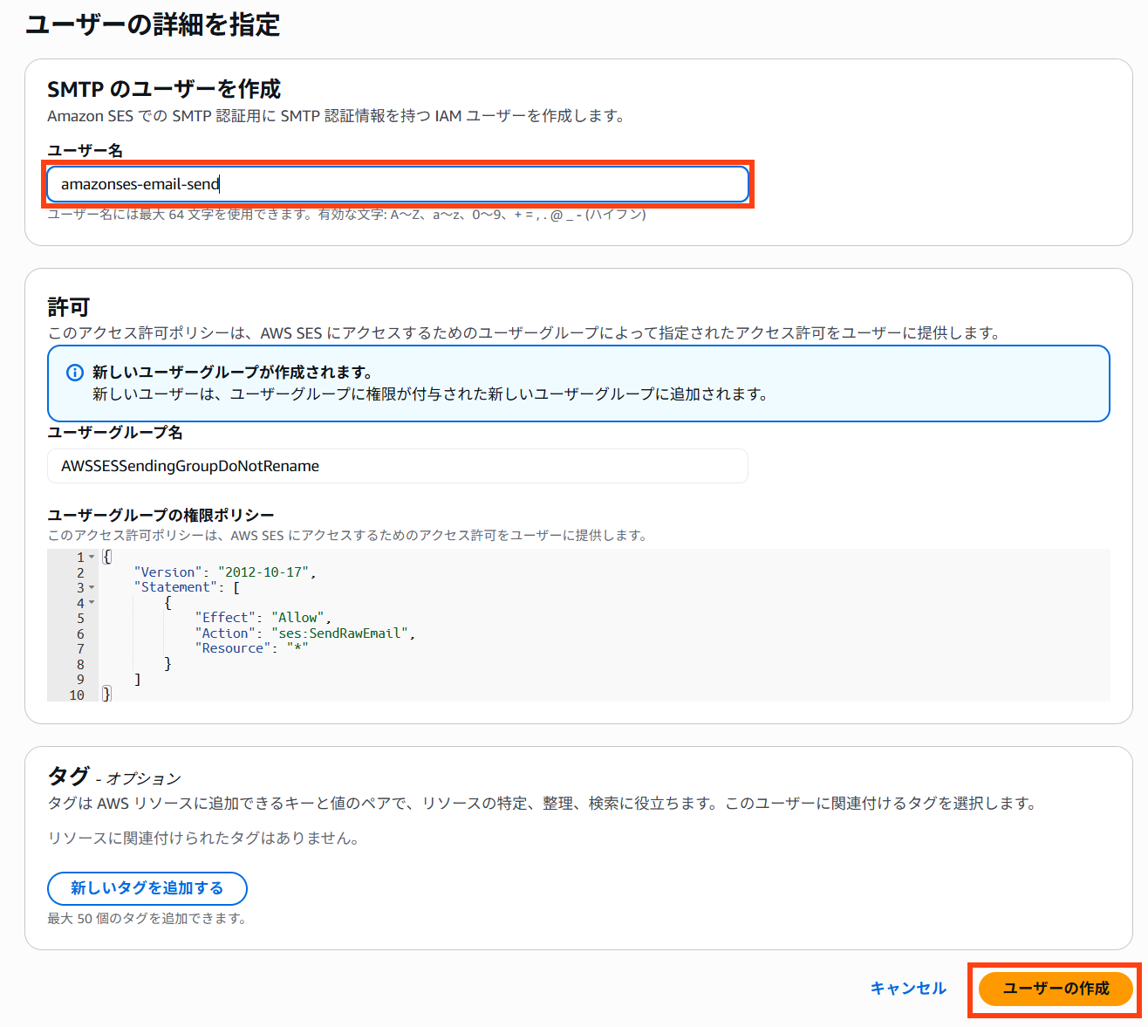
Task: Collapse the JSON fold arrow on line 1
Action: [x=92, y=557]
